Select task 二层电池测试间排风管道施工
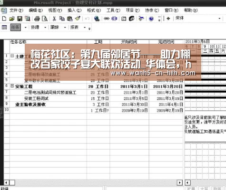 point(50,93)
